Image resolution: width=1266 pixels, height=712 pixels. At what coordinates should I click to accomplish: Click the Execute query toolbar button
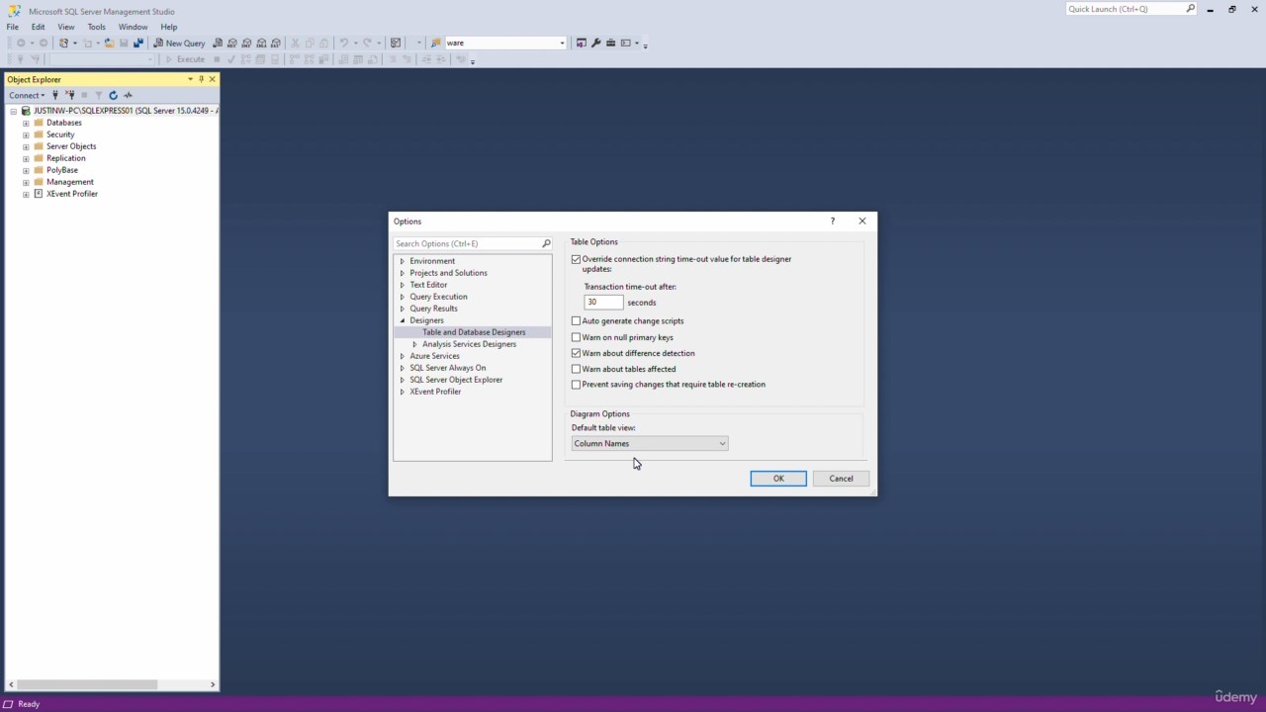[185, 59]
